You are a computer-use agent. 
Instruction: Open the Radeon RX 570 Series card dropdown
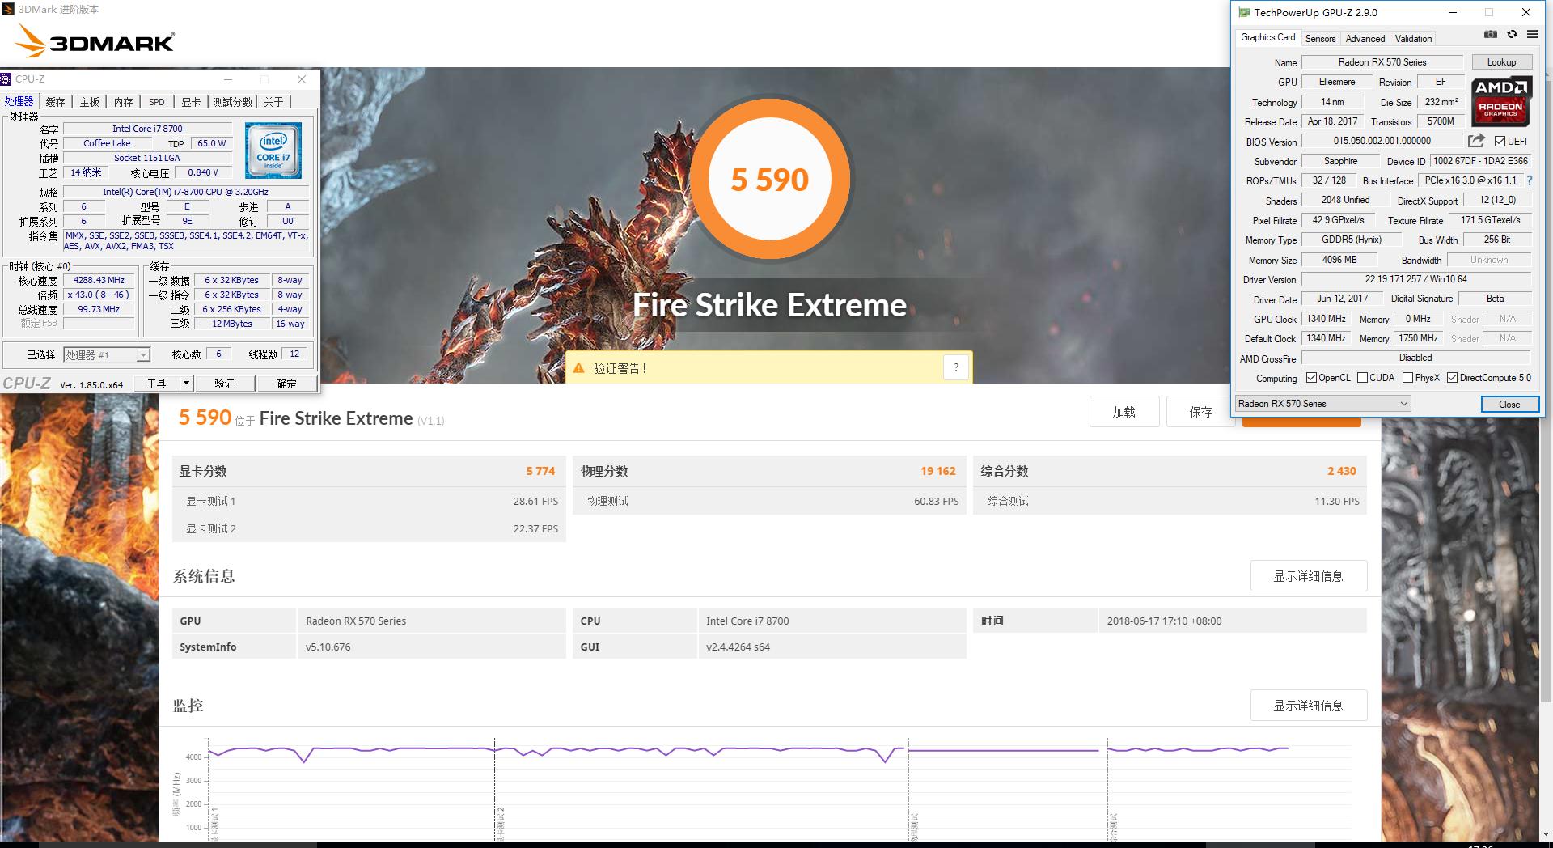(x=1405, y=403)
